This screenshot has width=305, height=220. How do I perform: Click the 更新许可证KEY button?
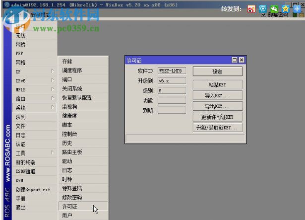(x=218, y=117)
